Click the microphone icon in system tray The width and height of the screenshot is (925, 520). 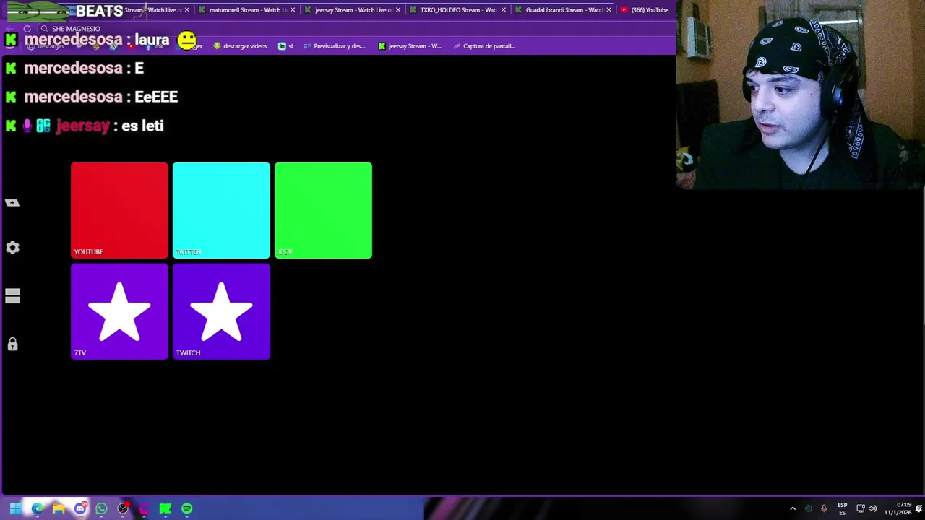point(824,508)
